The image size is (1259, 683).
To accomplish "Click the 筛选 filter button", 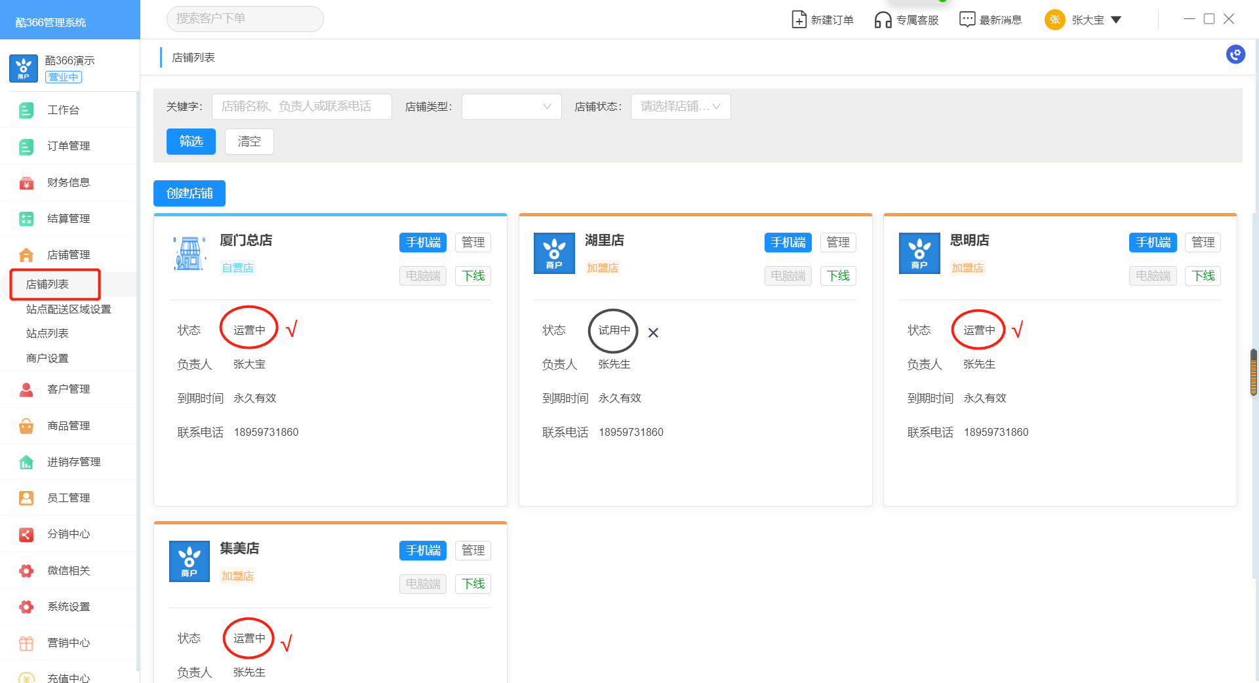I will pos(191,142).
